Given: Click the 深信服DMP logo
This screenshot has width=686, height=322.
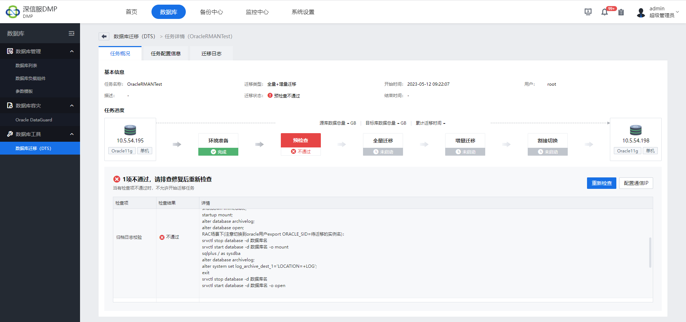Looking at the screenshot, I should coord(31,12).
